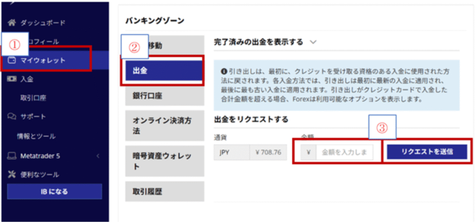Open the 銀行口座 tab

(162, 96)
